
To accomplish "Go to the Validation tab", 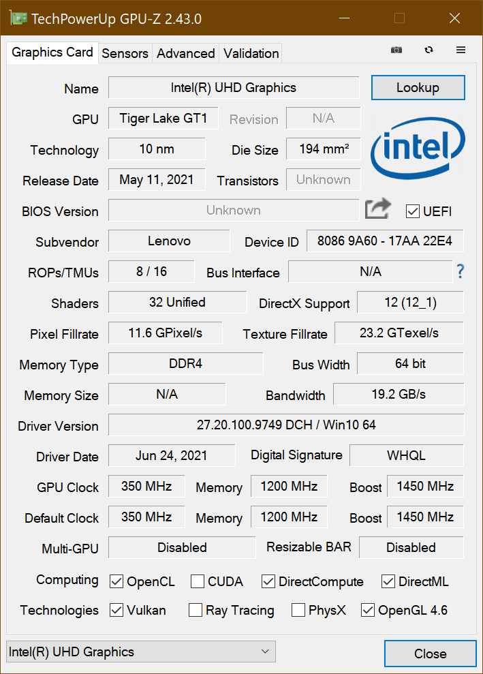I will pos(251,53).
